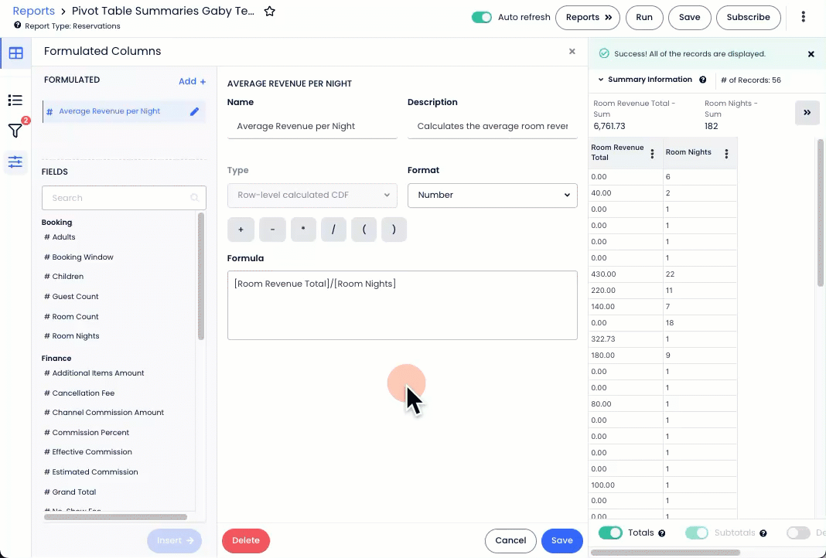The image size is (826, 558).
Task: Toggle Auto refresh switch
Action: [x=482, y=17]
